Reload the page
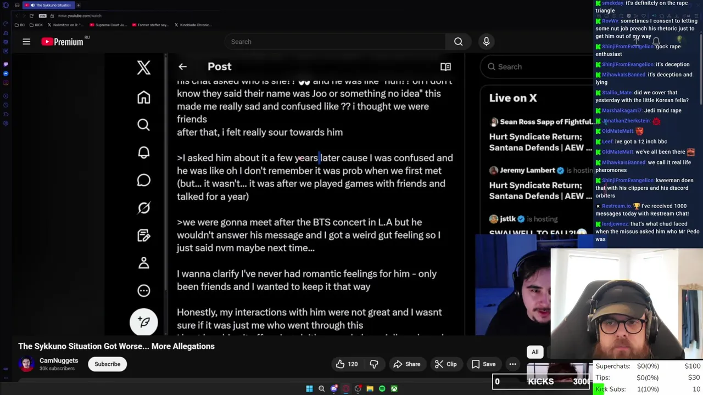 (x=31, y=15)
